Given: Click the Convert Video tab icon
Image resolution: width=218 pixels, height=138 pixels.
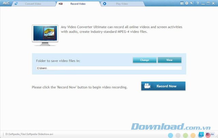Looking at the screenshot, I should [x=16, y=4].
